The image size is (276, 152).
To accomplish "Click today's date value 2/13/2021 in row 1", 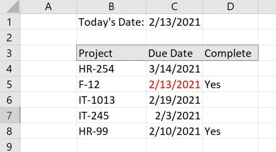I will pos(174,22).
